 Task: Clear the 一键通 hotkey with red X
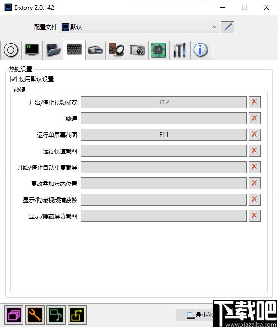(255, 118)
